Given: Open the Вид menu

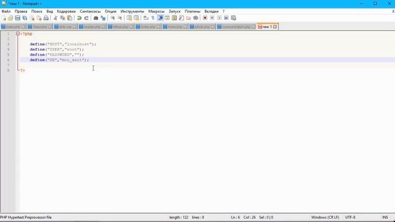Looking at the screenshot, I should click(x=49, y=11).
